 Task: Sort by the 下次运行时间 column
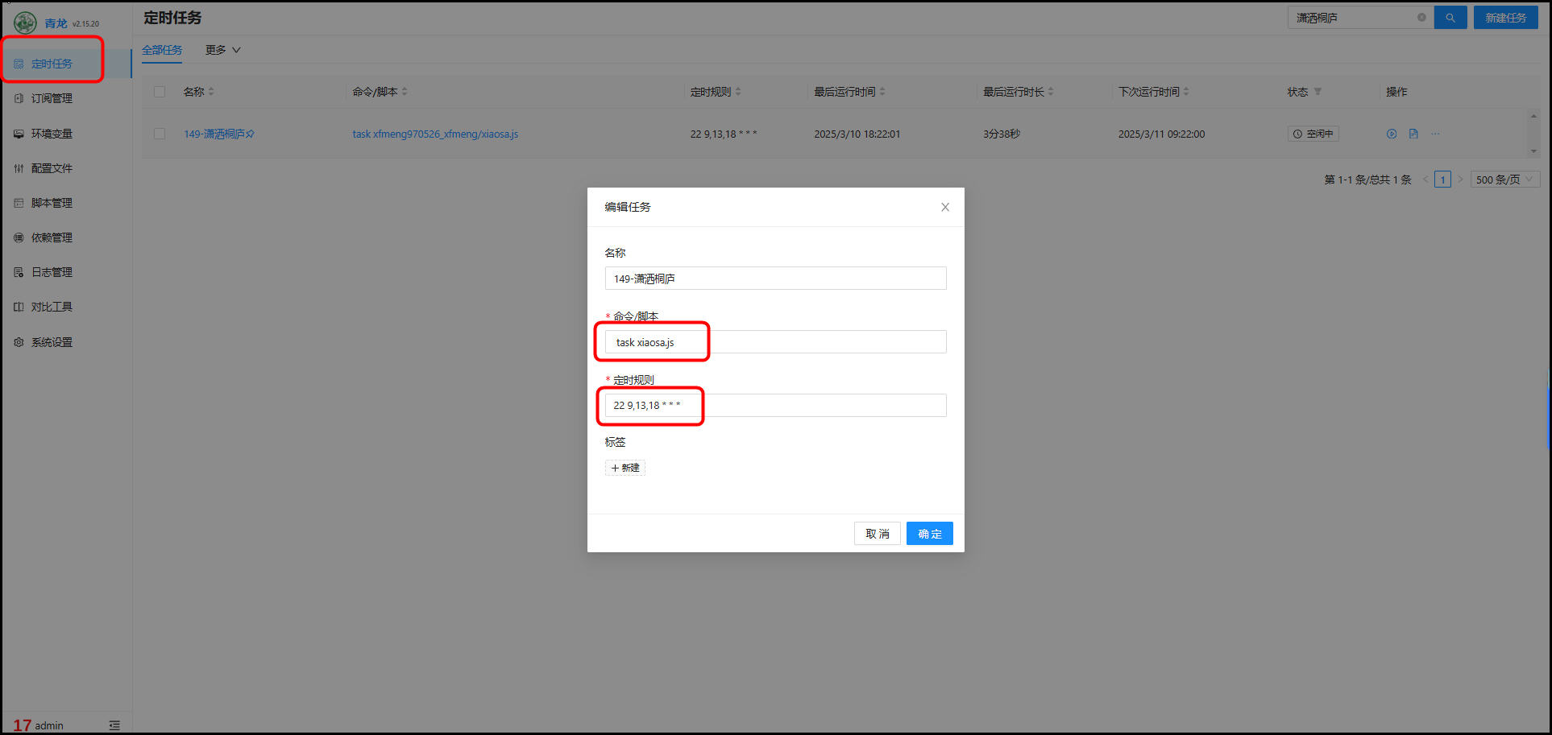[1186, 92]
